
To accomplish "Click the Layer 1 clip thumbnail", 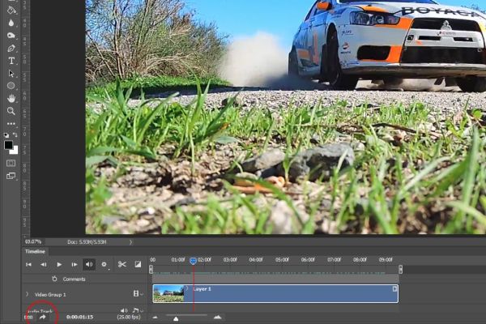I will tap(168, 293).
